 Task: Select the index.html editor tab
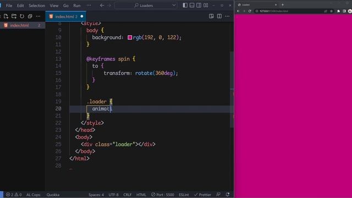pyautogui.click(x=66, y=16)
